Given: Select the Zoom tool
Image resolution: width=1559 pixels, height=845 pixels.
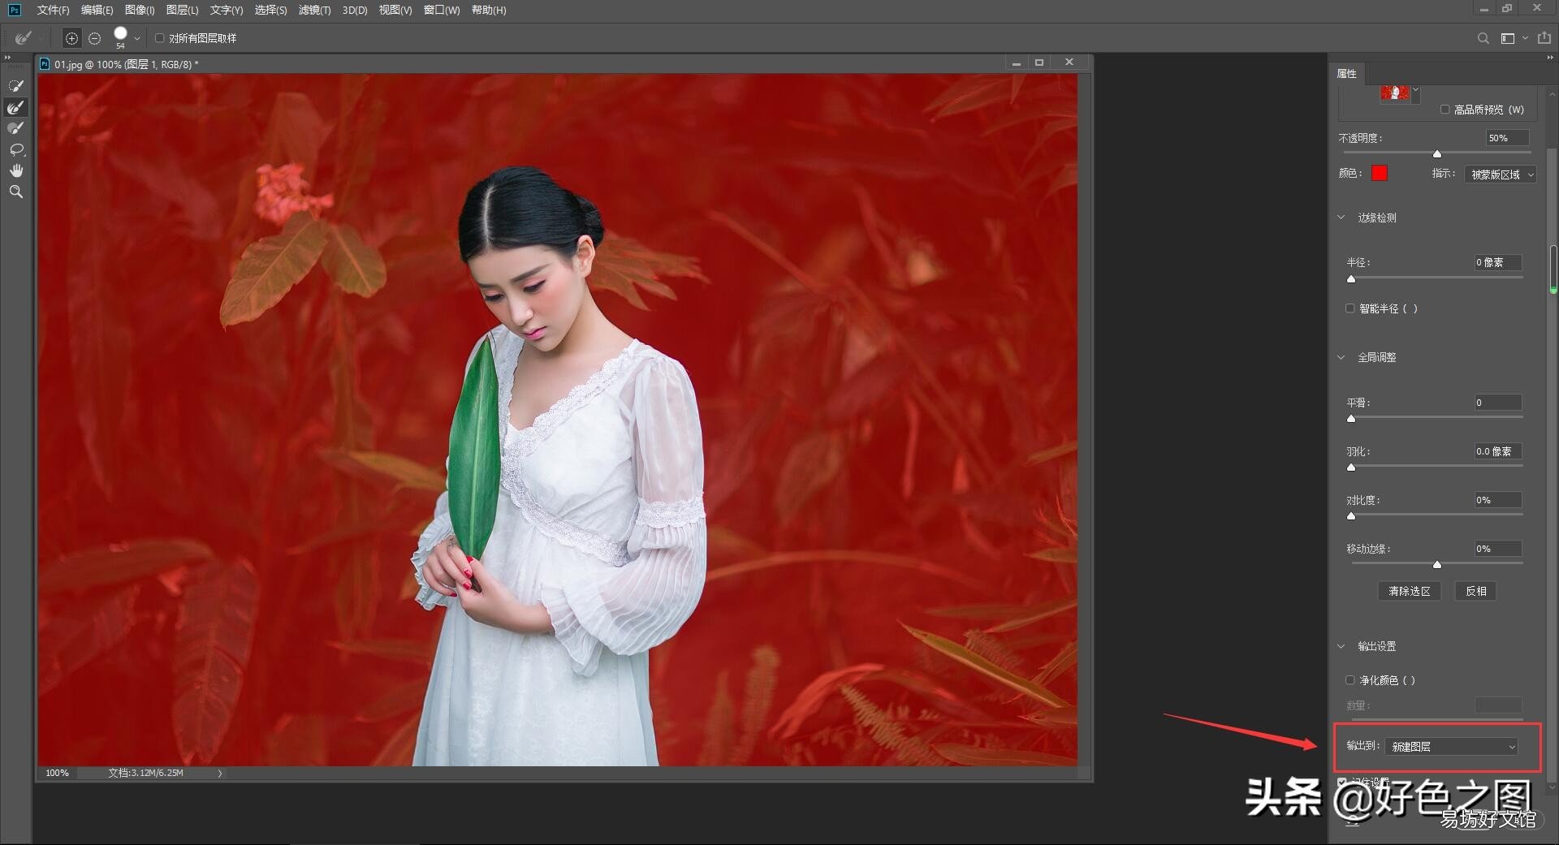Looking at the screenshot, I should [15, 192].
